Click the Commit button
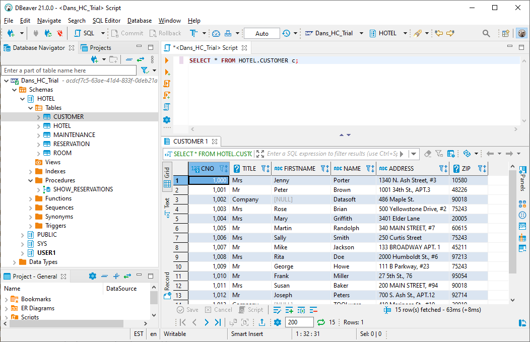This screenshot has height=342, width=530. click(127, 33)
